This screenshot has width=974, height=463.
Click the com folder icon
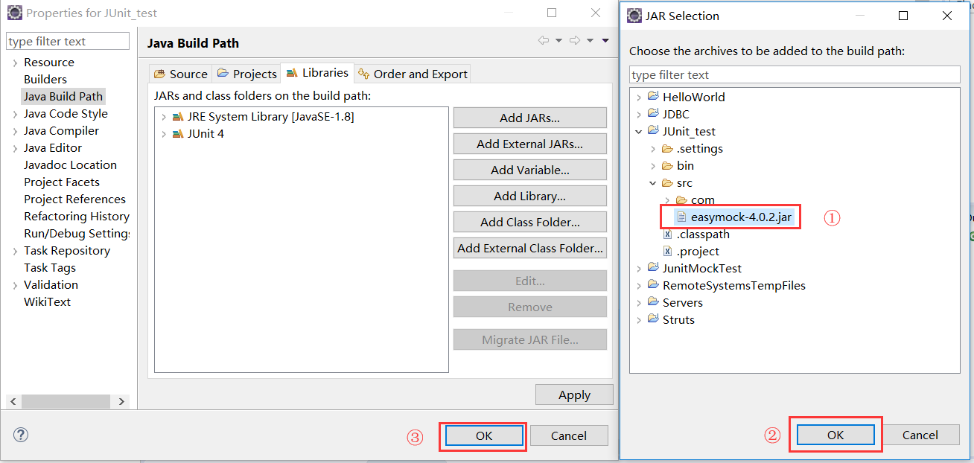[x=681, y=199]
